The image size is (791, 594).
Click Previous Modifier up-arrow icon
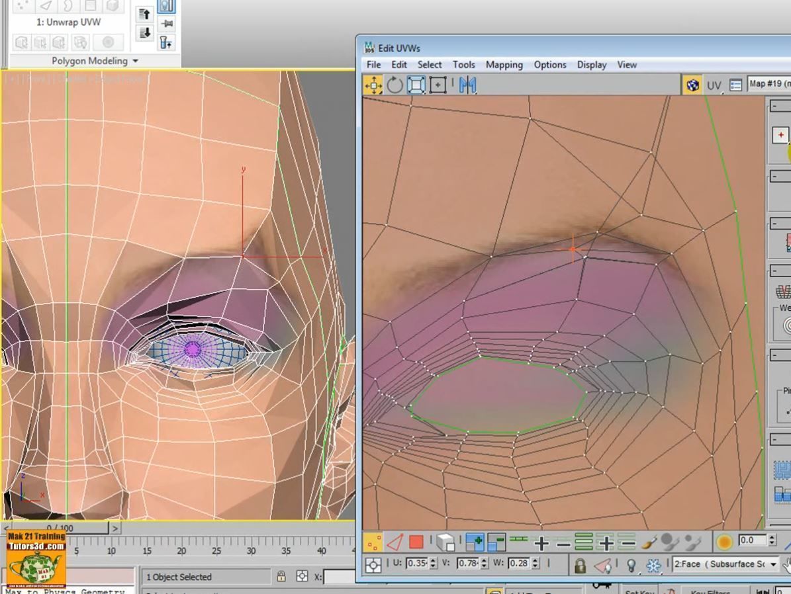[145, 14]
